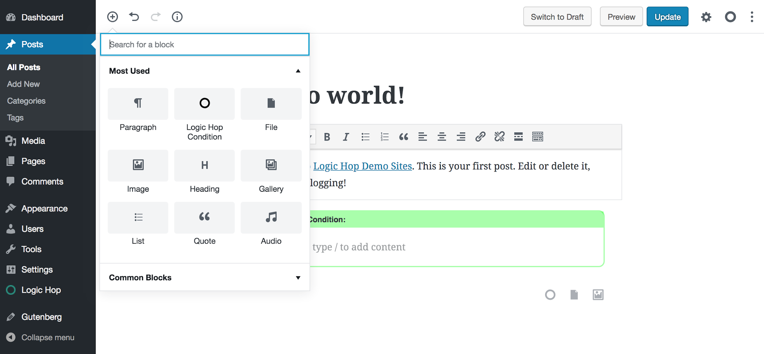The image size is (764, 354).
Task: Insert an Audio block
Action: [x=271, y=224]
